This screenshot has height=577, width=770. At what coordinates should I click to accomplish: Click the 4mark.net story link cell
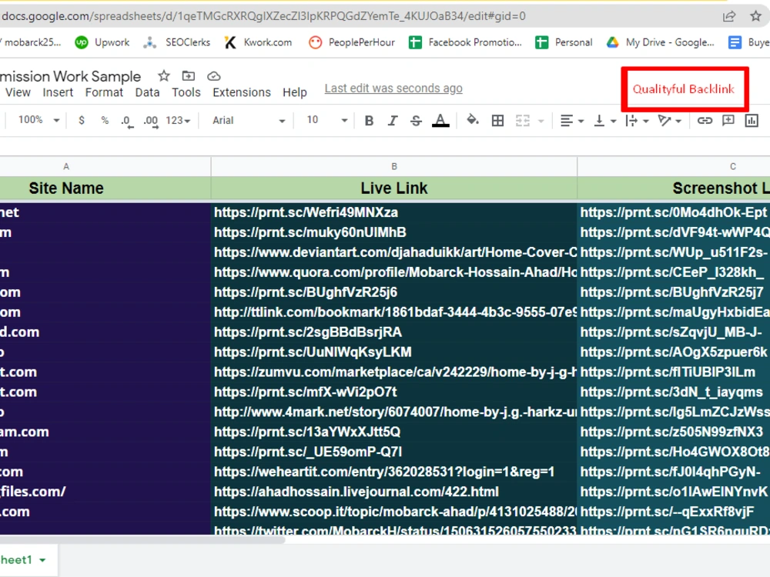[x=393, y=412]
